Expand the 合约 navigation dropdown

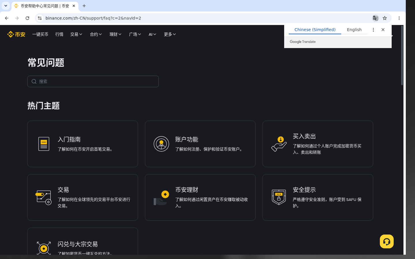tap(96, 34)
